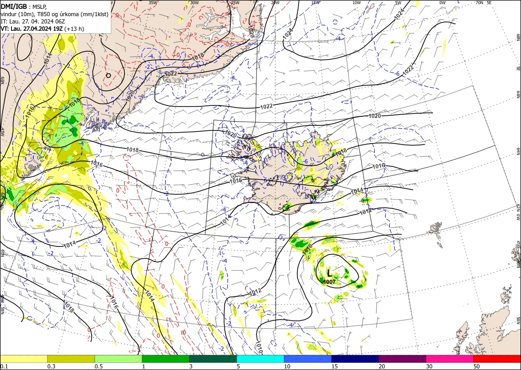
Task: Click the olive 0.3–0.5 mm legend swatch
Action: pos(71,359)
